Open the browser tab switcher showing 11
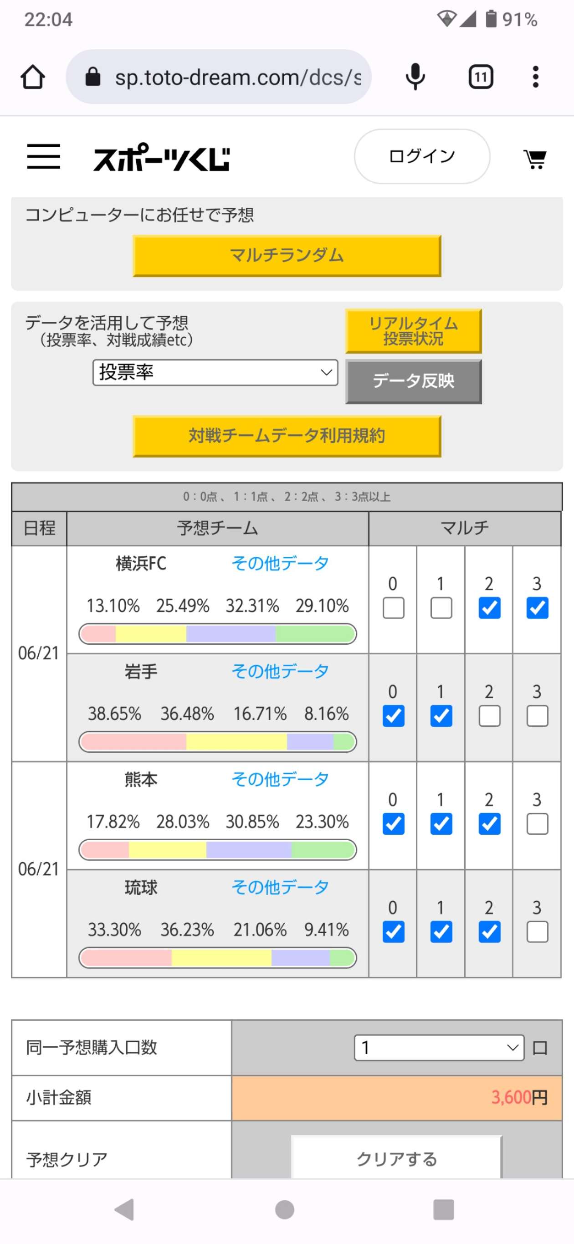The height and width of the screenshot is (1244, 574). [x=481, y=77]
